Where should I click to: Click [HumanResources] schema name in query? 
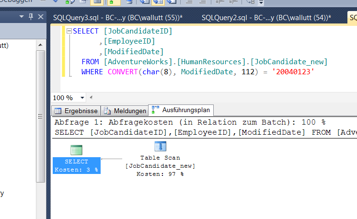(211, 62)
